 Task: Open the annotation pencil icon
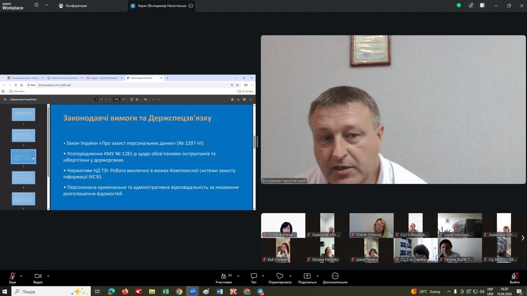coord(471,5)
